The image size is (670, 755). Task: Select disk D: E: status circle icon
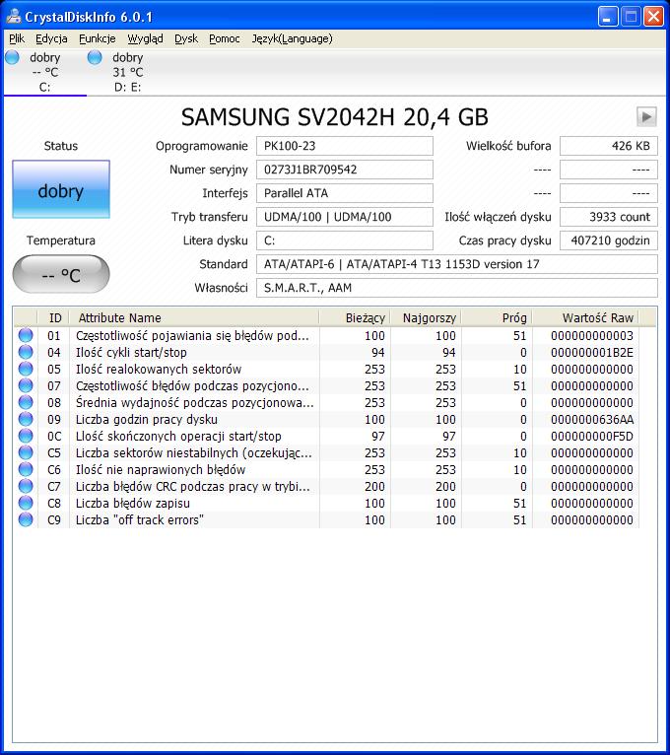[95, 57]
